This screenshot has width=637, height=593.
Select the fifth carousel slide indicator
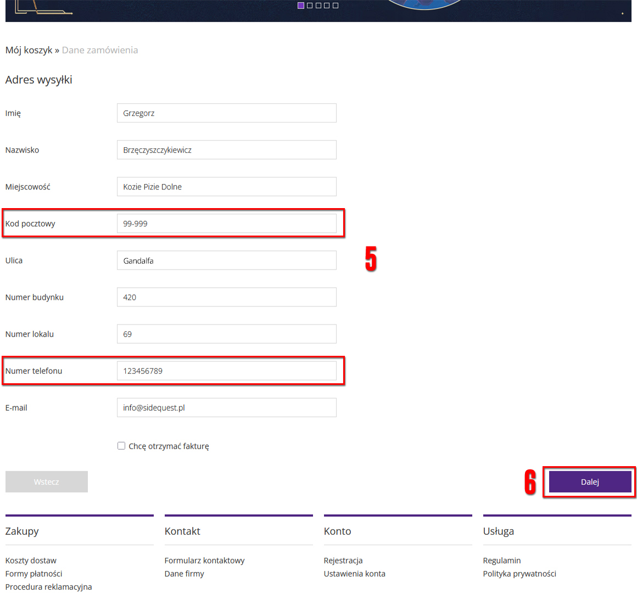336,5
